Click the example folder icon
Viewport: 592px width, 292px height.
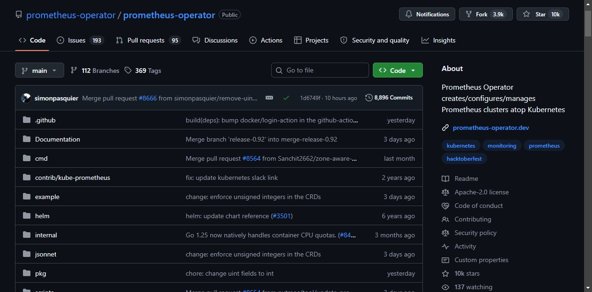(26, 197)
